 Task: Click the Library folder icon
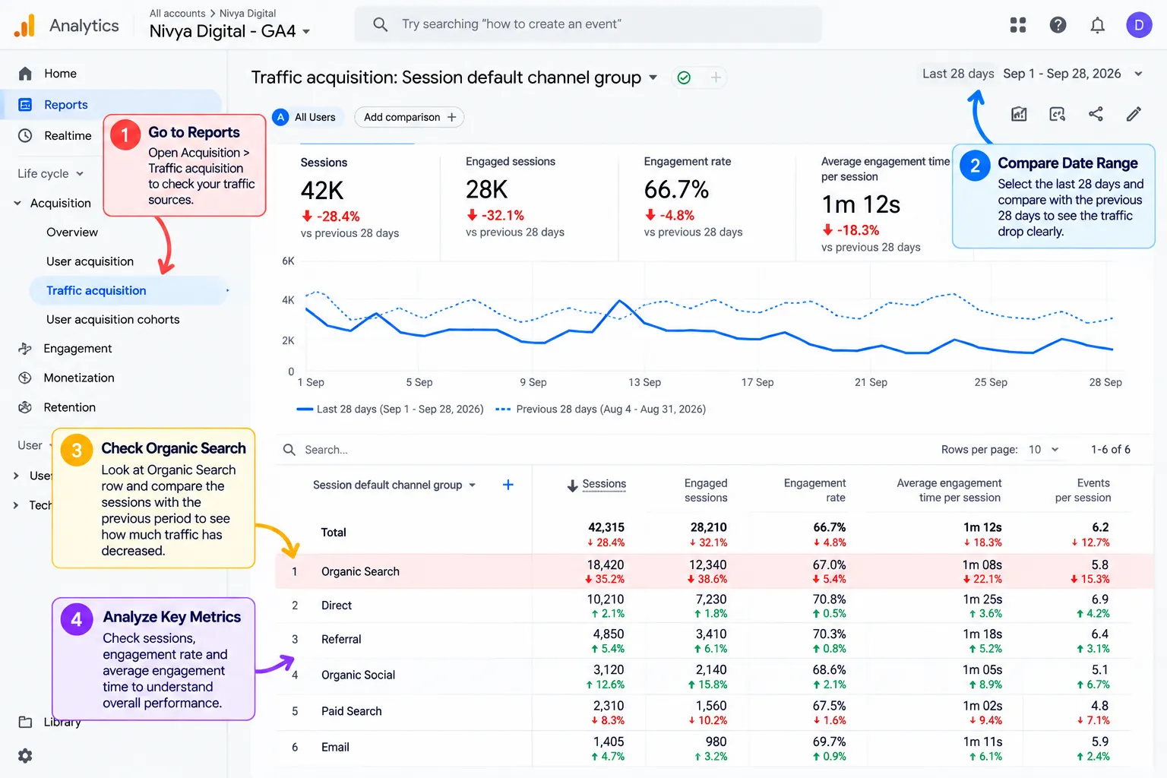pos(25,722)
